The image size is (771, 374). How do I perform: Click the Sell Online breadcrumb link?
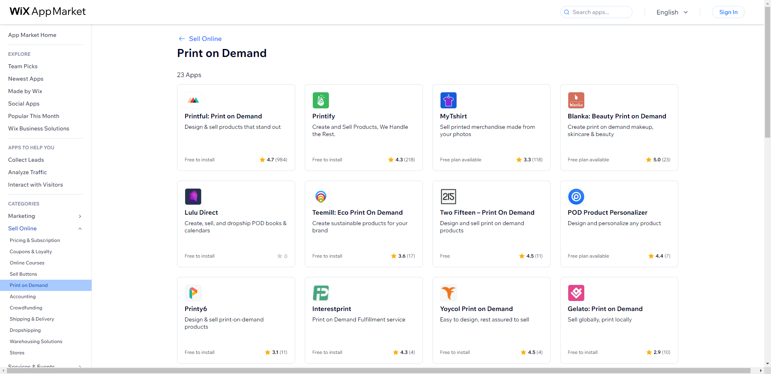point(205,39)
